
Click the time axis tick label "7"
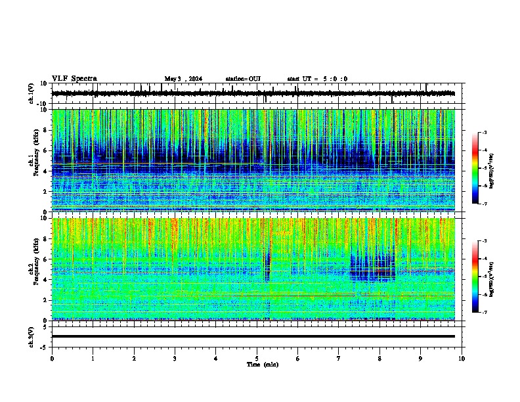click(339, 359)
